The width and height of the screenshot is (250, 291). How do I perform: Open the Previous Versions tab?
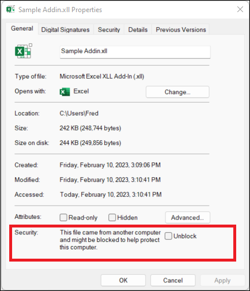pyautogui.click(x=181, y=29)
